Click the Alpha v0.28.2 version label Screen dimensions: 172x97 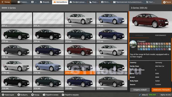point(166,95)
